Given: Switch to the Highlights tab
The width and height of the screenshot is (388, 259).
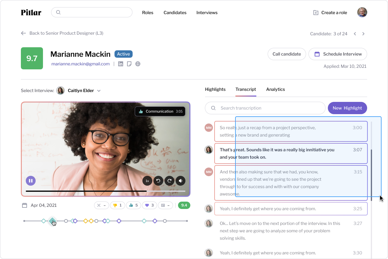Looking at the screenshot, I should click(x=215, y=89).
